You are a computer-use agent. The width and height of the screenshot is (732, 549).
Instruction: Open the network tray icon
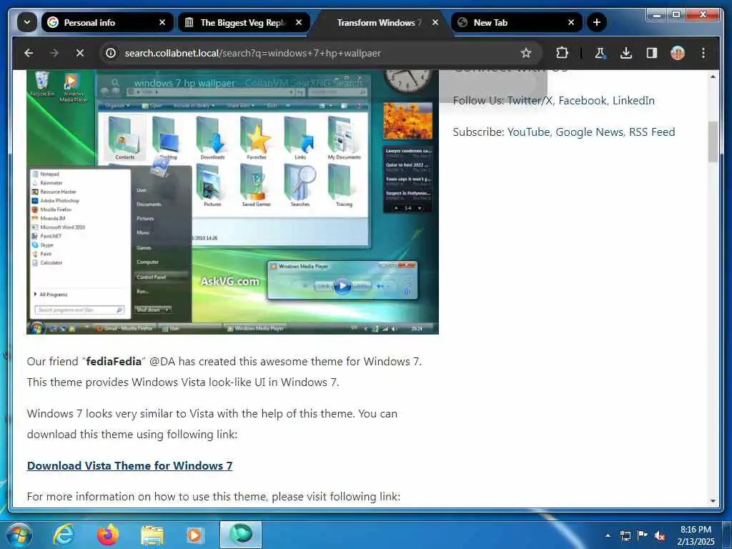[x=625, y=535]
